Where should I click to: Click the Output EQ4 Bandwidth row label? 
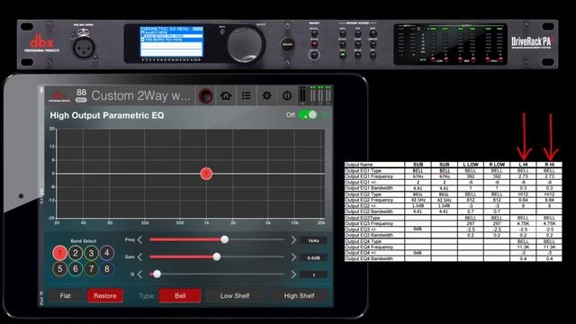(369, 258)
